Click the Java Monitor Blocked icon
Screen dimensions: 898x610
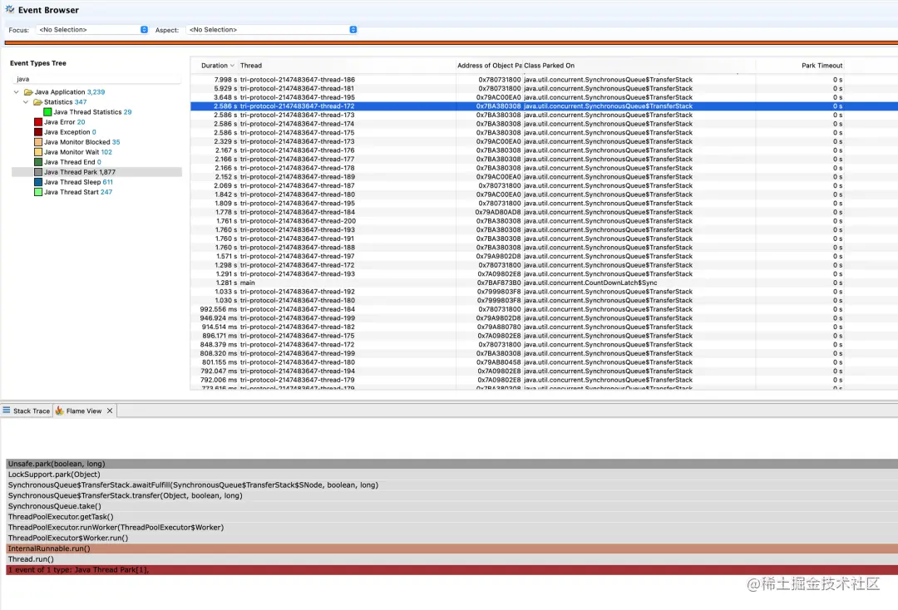pyautogui.click(x=38, y=142)
